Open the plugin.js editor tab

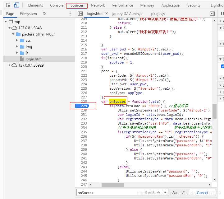click(158, 14)
